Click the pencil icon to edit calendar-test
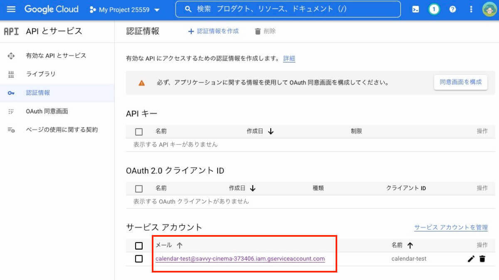This screenshot has height=280, width=499. tap(471, 259)
